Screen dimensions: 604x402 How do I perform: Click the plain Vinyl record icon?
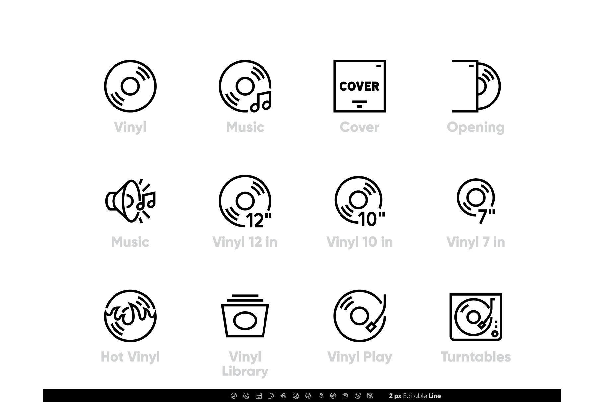click(130, 86)
